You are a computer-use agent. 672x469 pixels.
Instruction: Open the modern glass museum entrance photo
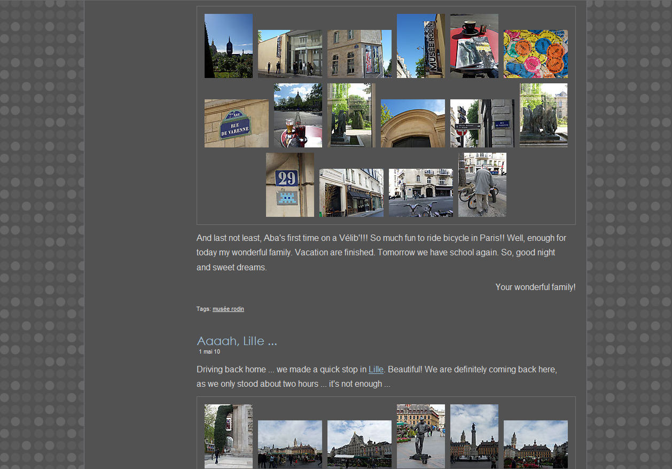click(x=290, y=54)
